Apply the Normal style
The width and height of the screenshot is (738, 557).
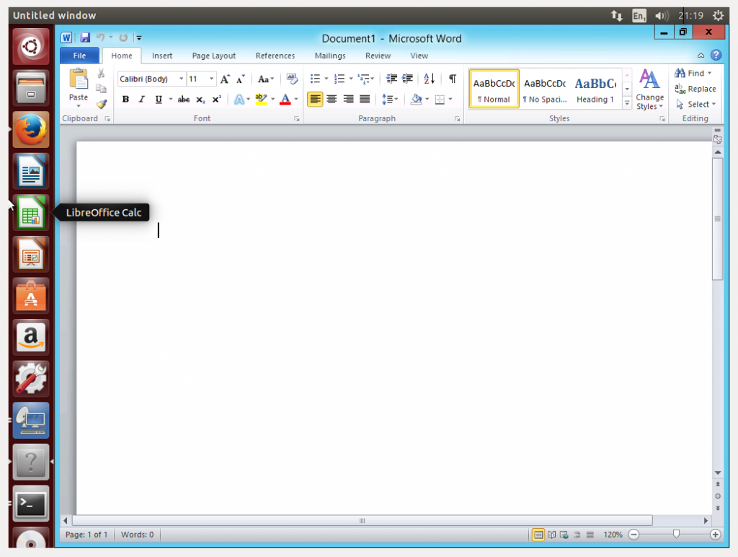coord(494,89)
